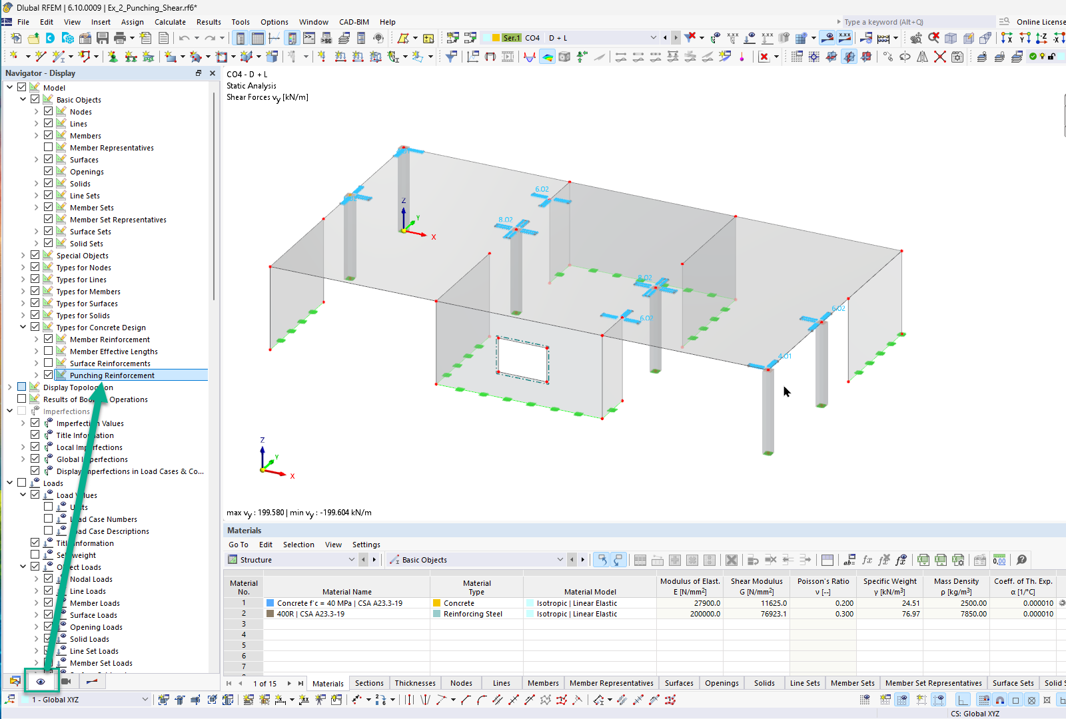Click the camera icon below the navigator
This screenshot has height=719, width=1066.
coord(66,681)
